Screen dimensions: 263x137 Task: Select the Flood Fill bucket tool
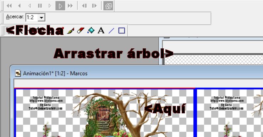pos(91,30)
